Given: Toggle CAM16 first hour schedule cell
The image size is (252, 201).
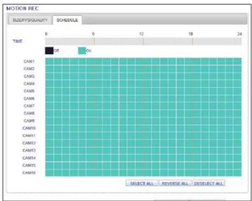Looking at the screenshot, I should pos(49,173).
